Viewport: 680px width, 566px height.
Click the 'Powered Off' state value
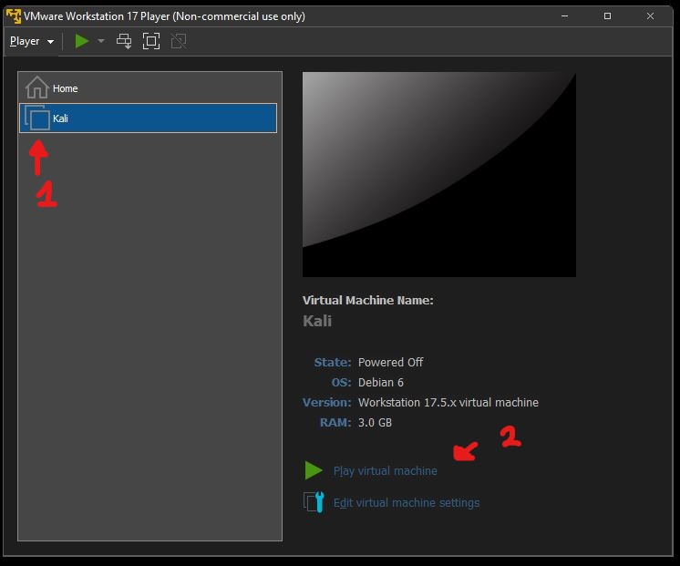click(x=390, y=362)
